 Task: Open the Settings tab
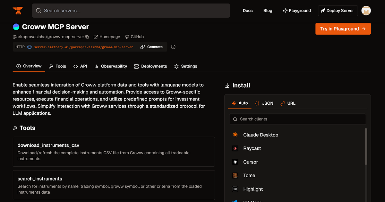tap(186, 66)
